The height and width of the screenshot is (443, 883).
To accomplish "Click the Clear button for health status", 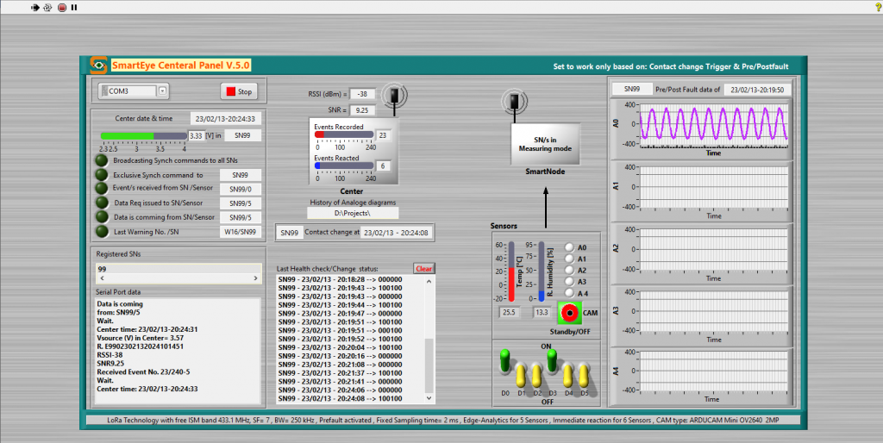I will (424, 269).
